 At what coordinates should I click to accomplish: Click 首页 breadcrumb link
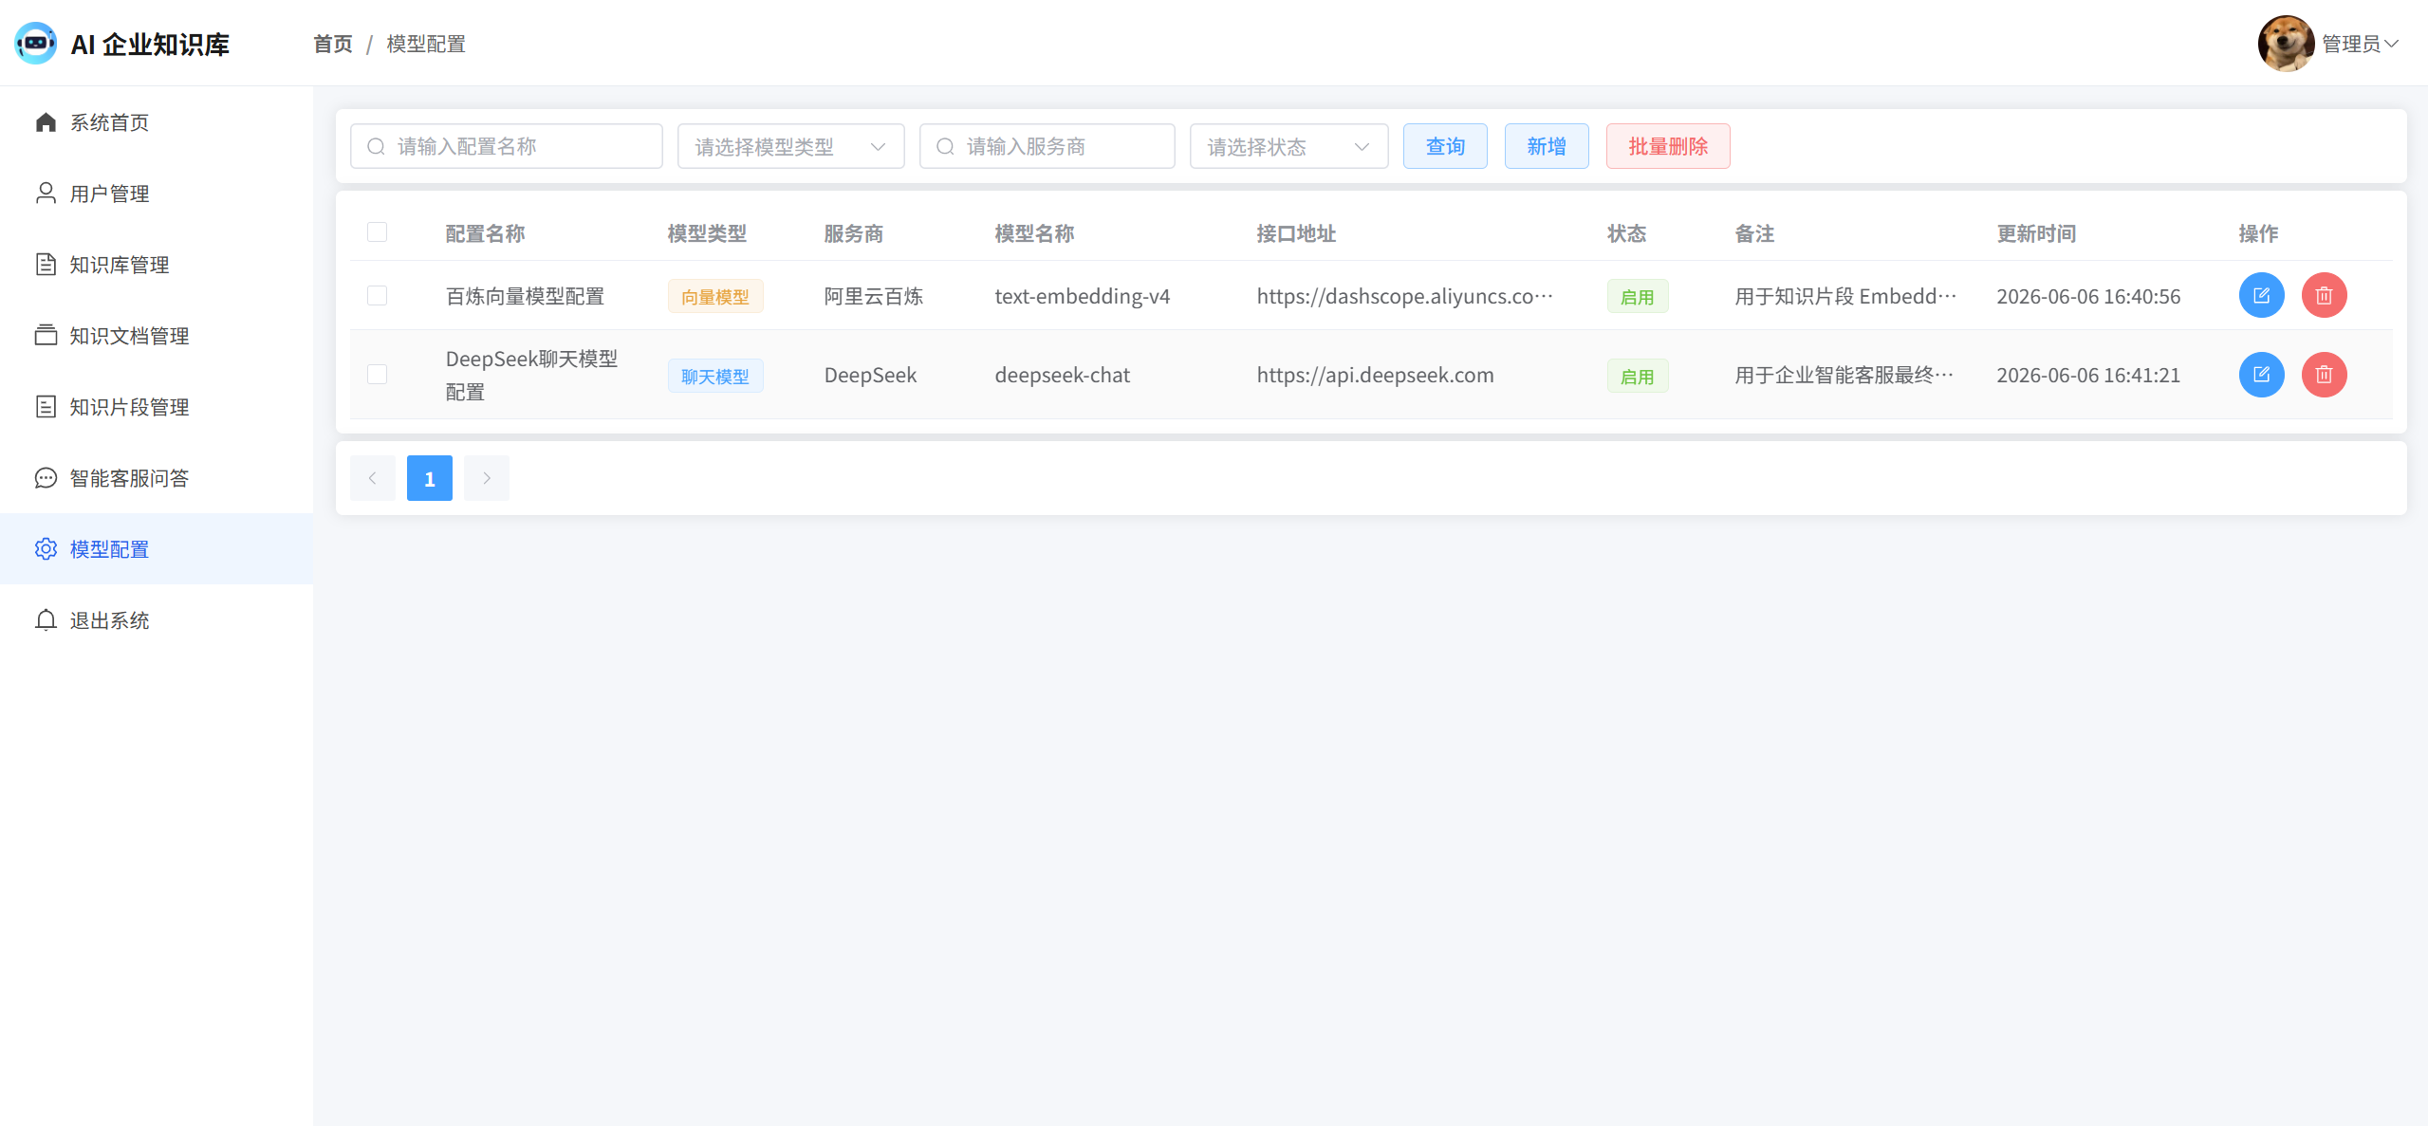[x=333, y=44]
